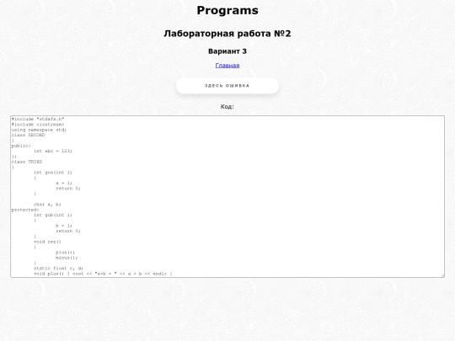
Task: Click the line '#include <iostream>'
Action: [x=38, y=125]
